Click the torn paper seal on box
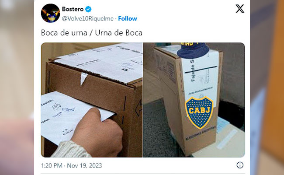 tap(83, 79)
